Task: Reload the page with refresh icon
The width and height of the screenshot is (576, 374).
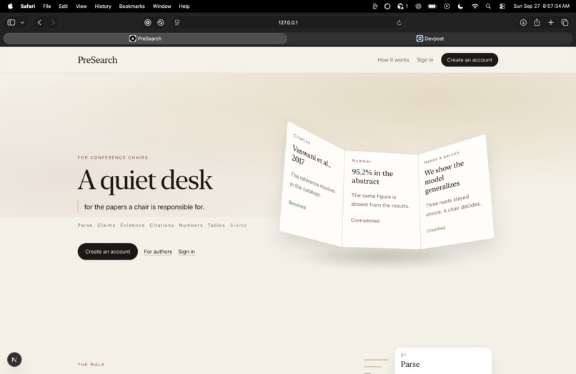Action: (x=399, y=22)
